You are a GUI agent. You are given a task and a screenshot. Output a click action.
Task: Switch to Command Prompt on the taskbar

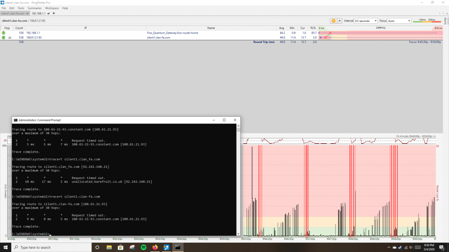178,248
